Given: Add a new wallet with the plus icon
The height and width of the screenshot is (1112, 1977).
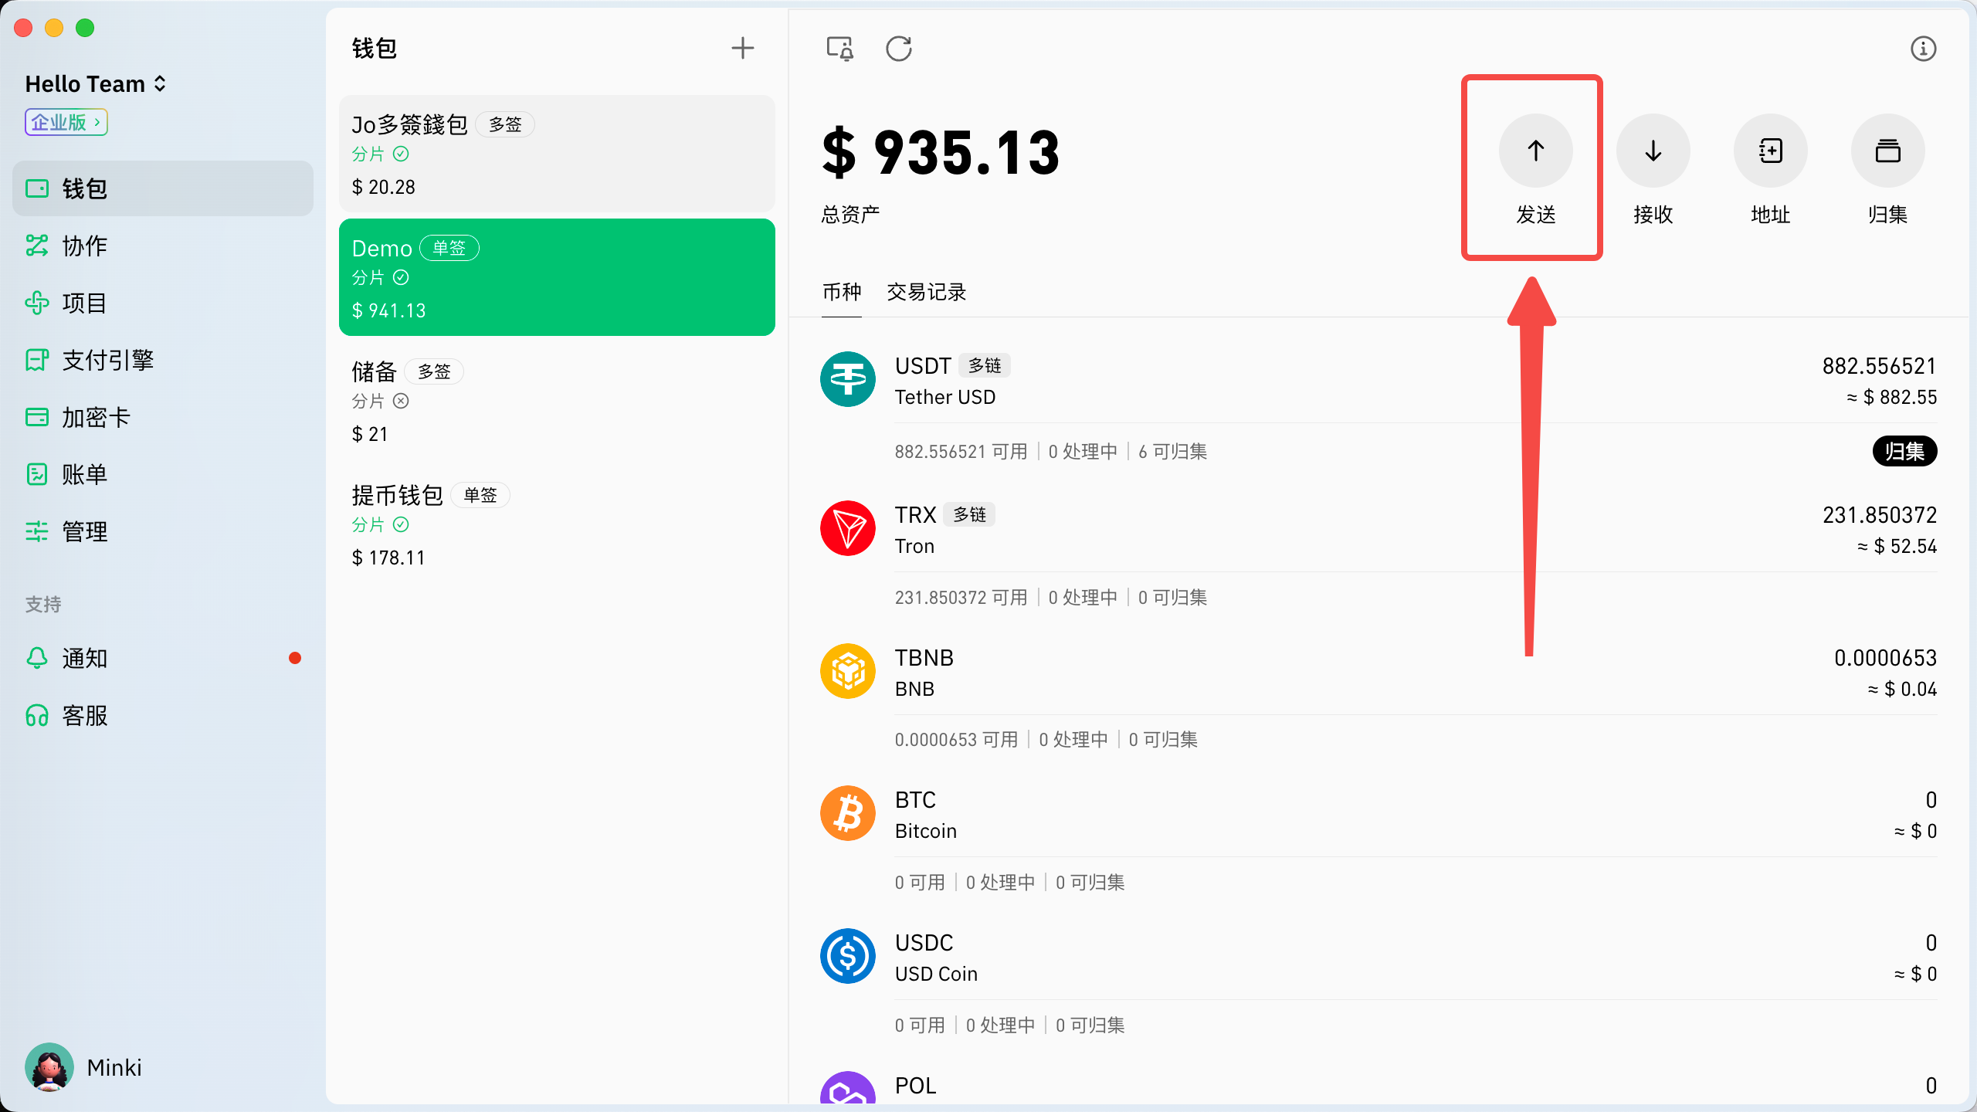Looking at the screenshot, I should point(742,48).
